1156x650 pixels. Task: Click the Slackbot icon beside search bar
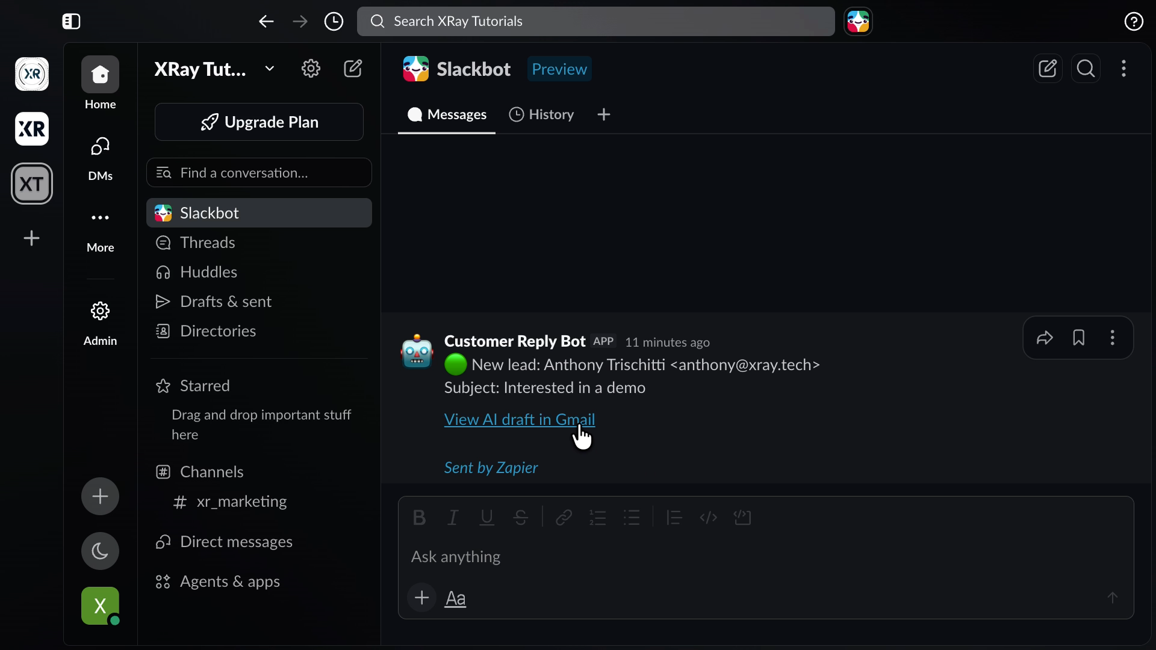pyautogui.click(x=858, y=22)
